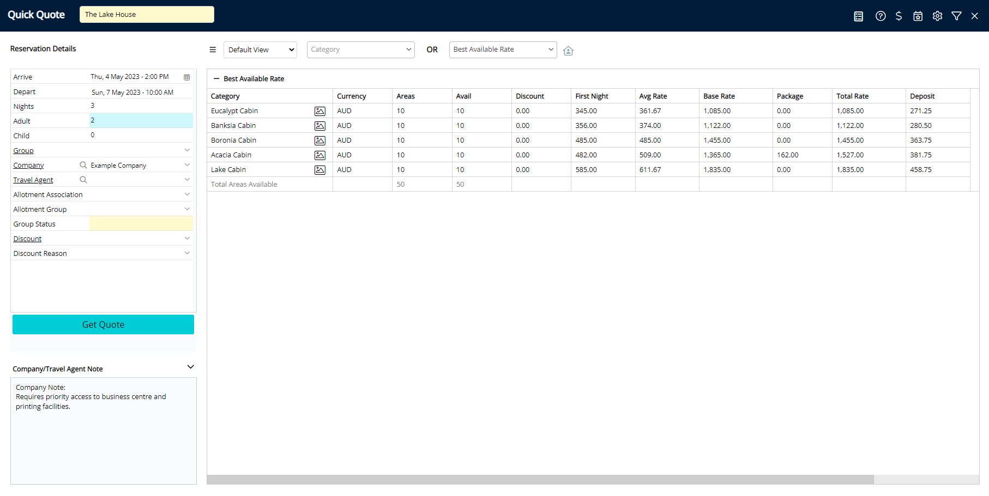The width and height of the screenshot is (989, 496).
Task: Click Lake Cabin total rate 1,835.00
Action: coord(850,170)
